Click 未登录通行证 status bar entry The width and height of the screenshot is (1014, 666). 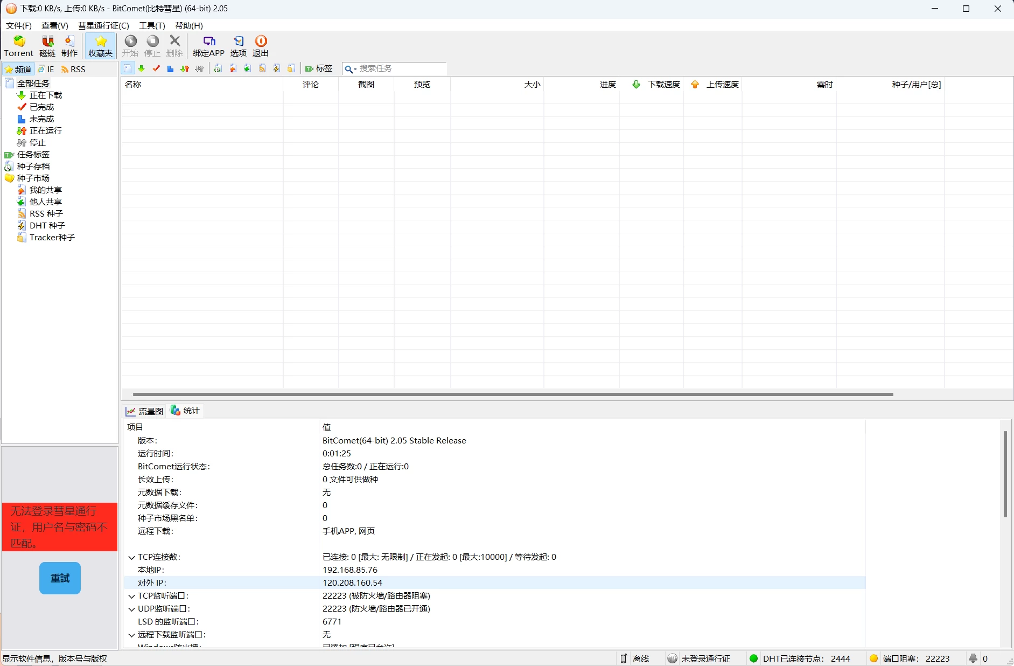pos(700,658)
